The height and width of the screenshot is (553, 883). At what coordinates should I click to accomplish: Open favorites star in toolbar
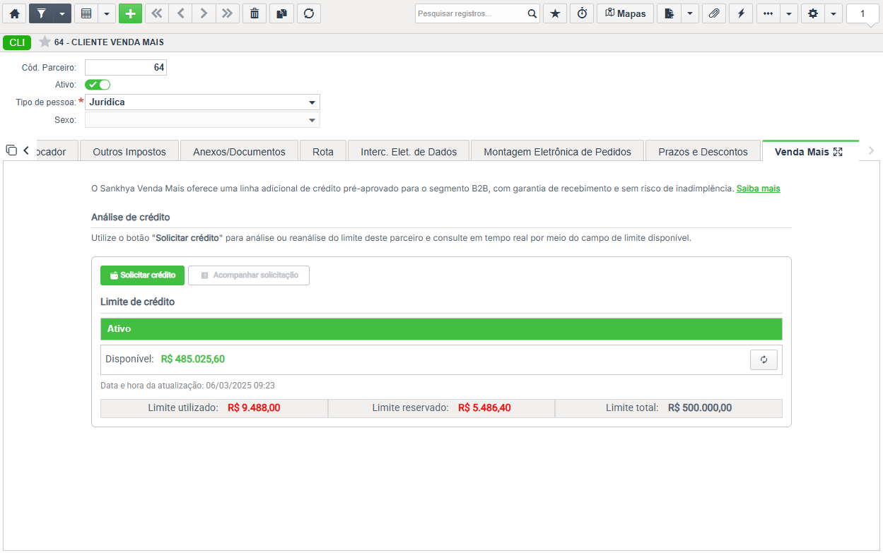555,13
